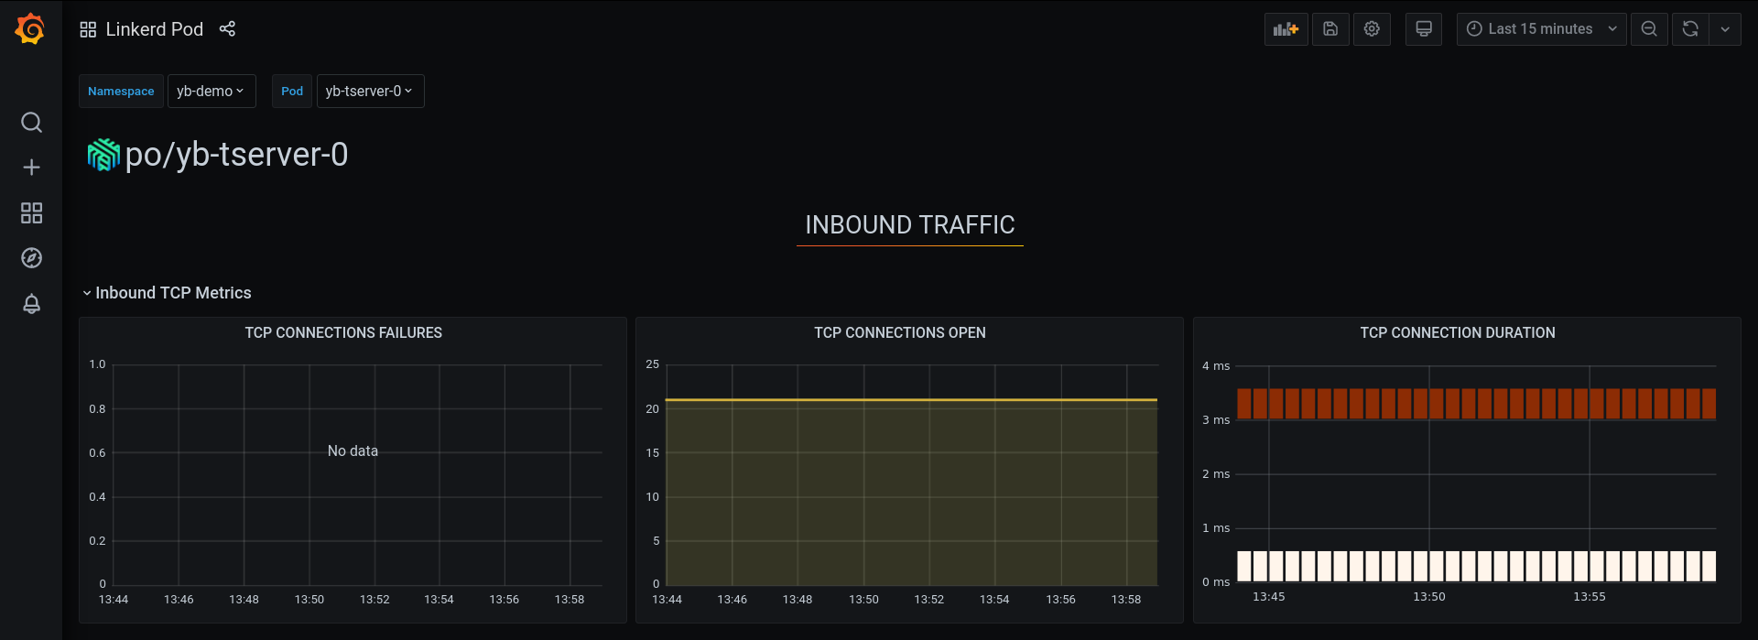Open dashboard settings gear

1372,29
